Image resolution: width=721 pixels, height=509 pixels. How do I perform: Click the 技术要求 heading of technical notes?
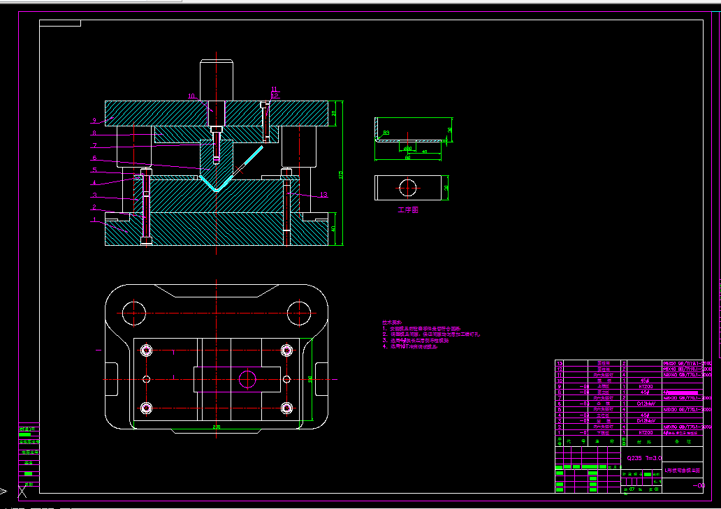point(392,323)
